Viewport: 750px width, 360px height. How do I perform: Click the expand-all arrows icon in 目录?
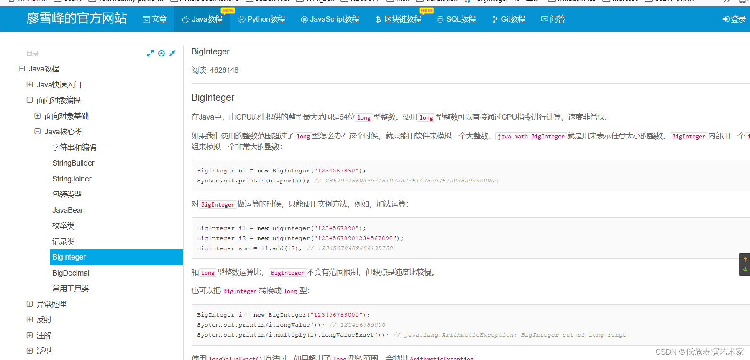(x=151, y=54)
